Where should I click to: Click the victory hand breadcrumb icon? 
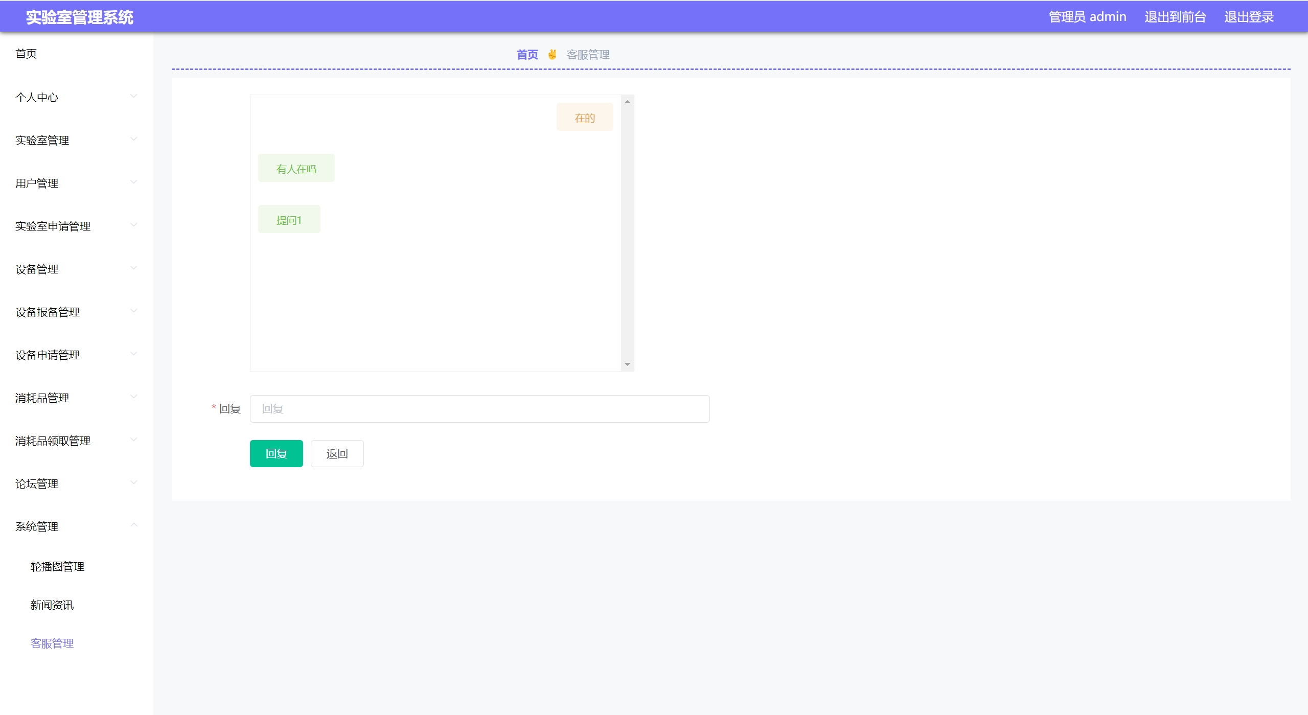tap(552, 54)
